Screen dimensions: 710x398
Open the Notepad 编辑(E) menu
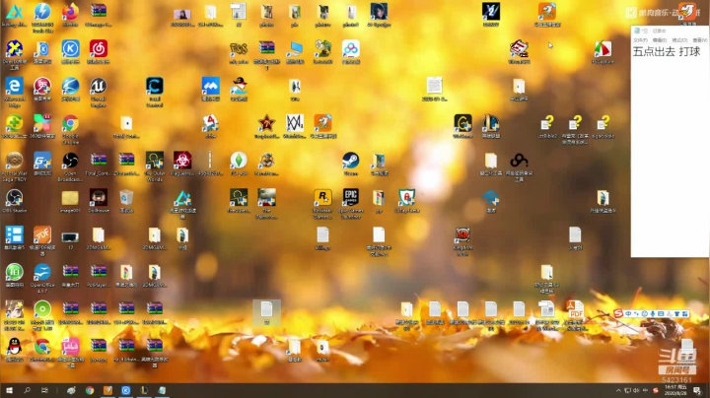coord(660,40)
